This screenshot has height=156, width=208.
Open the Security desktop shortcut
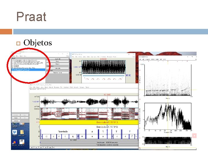coord(14,142)
